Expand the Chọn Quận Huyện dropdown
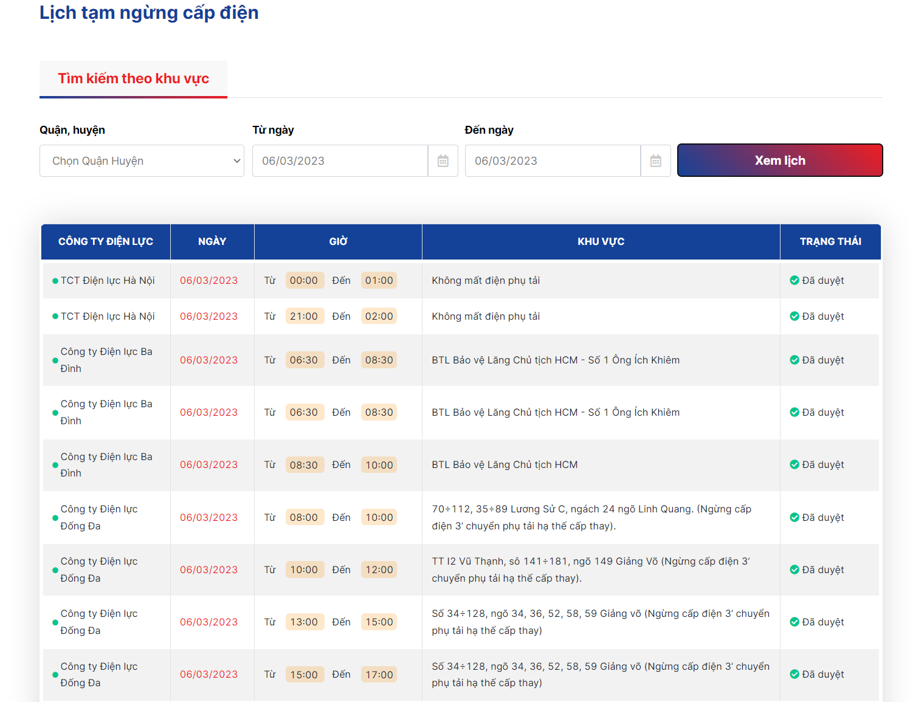 click(x=142, y=161)
